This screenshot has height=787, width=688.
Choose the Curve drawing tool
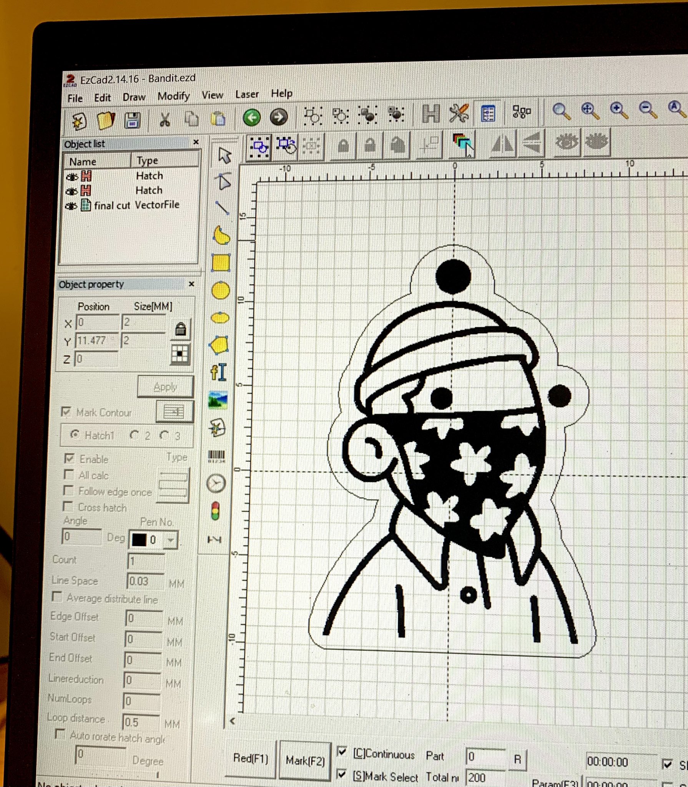221,235
